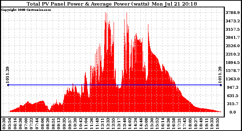Click the 05:54 time label
242x131 pixels.
tap(9, 124)
